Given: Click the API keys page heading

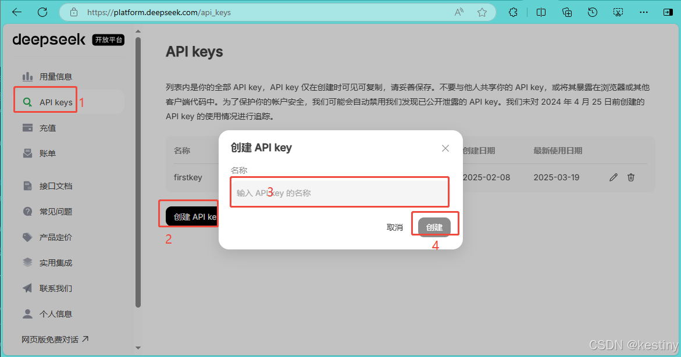Looking at the screenshot, I should click(194, 52).
